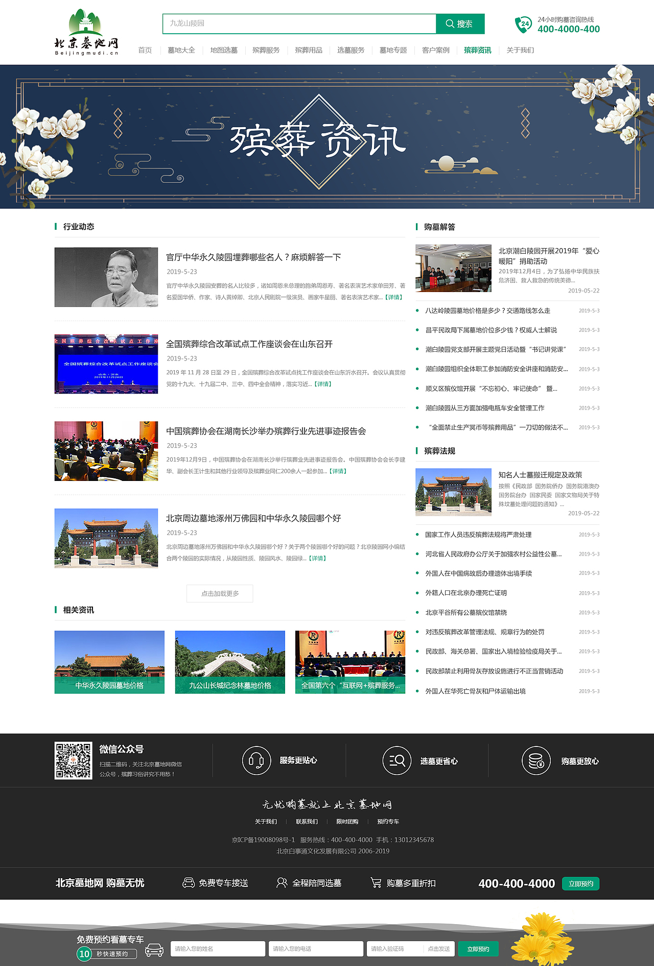Open 潮白陵园从三方面加强电瓶车安全管理工作 item
Viewport: 654px width, 966px height.
pos(485,408)
